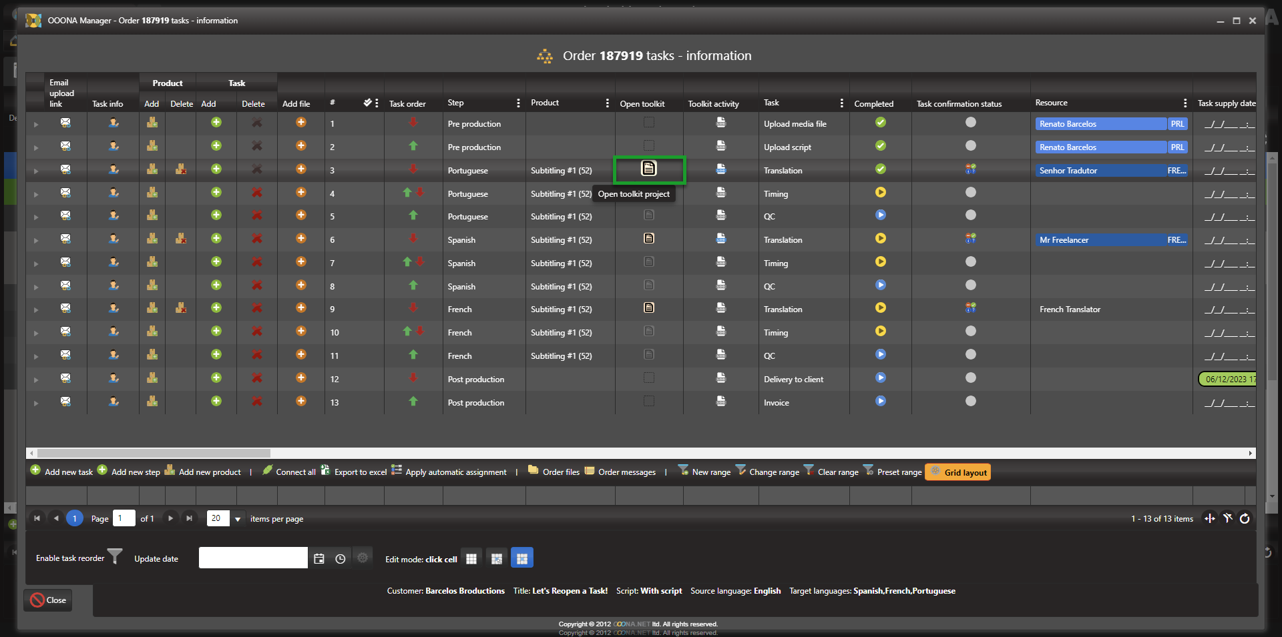Open items per page dropdown
Screen dimensions: 1282x637
[x=238, y=519]
